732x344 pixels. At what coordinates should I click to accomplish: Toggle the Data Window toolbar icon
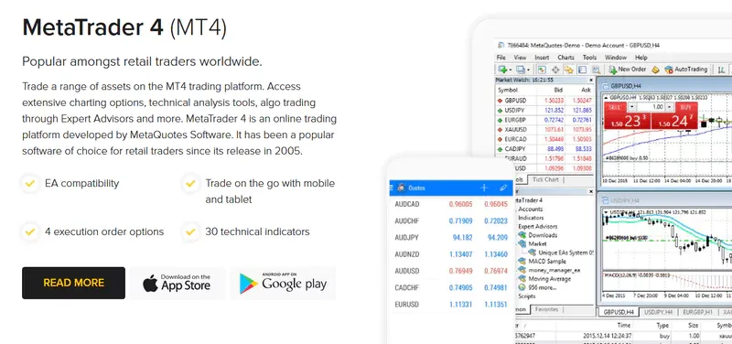click(x=555, y=70)
